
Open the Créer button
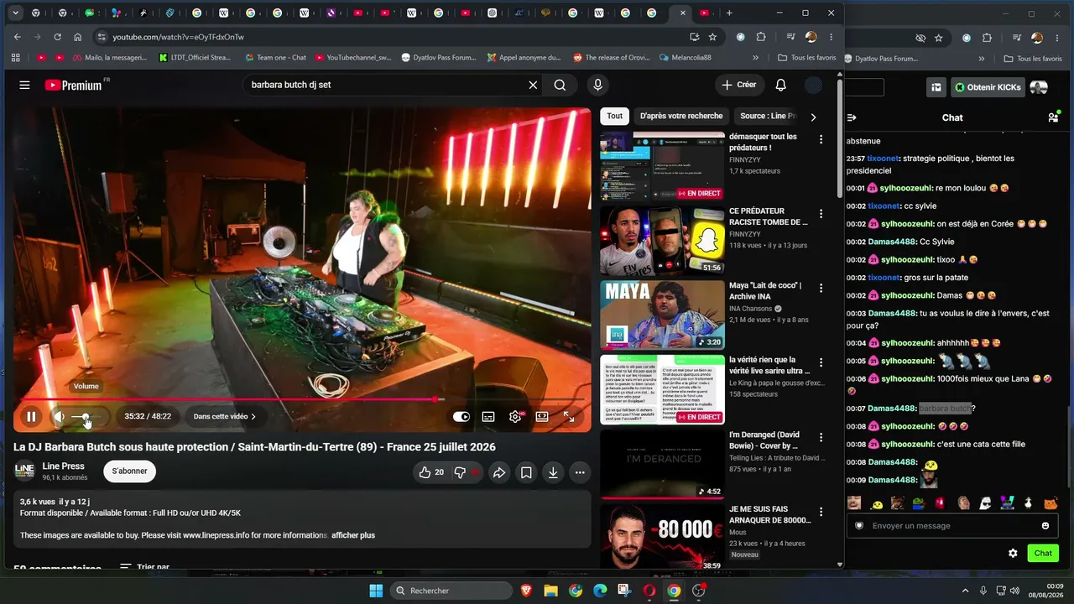(x=739, y=85)
